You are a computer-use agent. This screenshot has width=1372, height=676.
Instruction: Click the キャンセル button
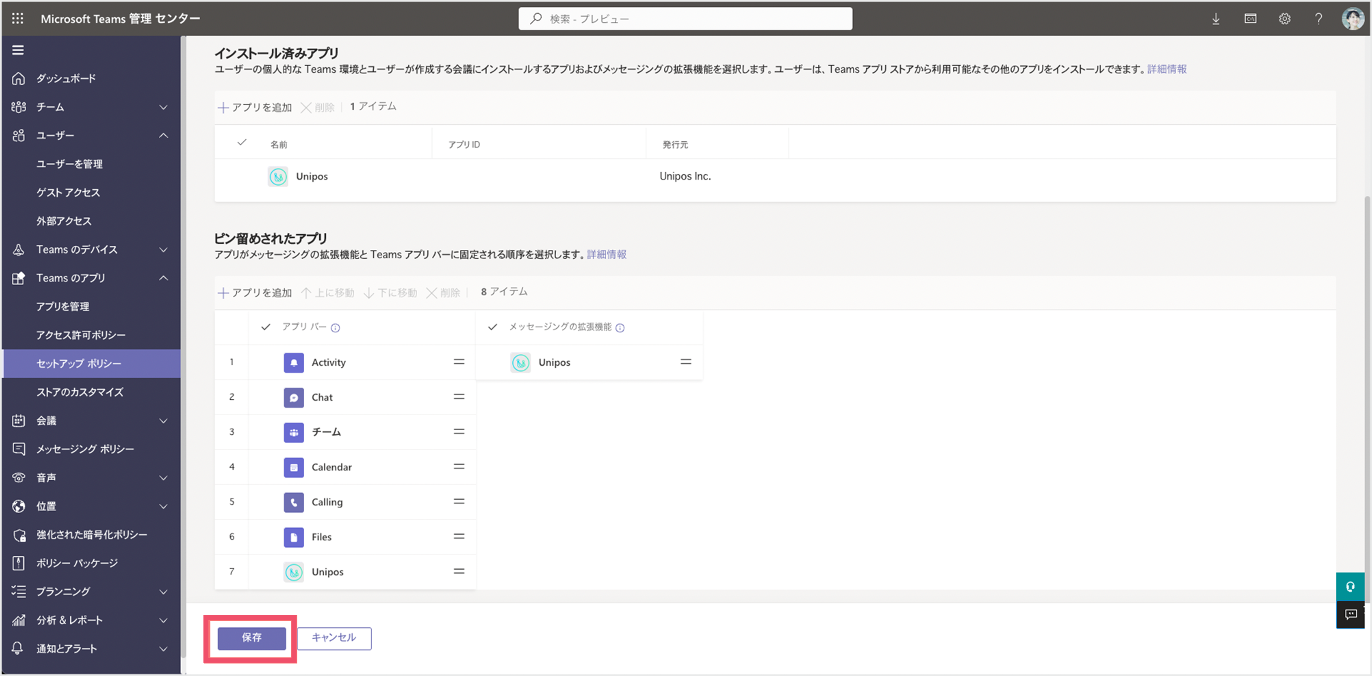pos(334,638)
